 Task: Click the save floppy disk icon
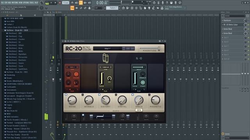(x=171, y=3)
